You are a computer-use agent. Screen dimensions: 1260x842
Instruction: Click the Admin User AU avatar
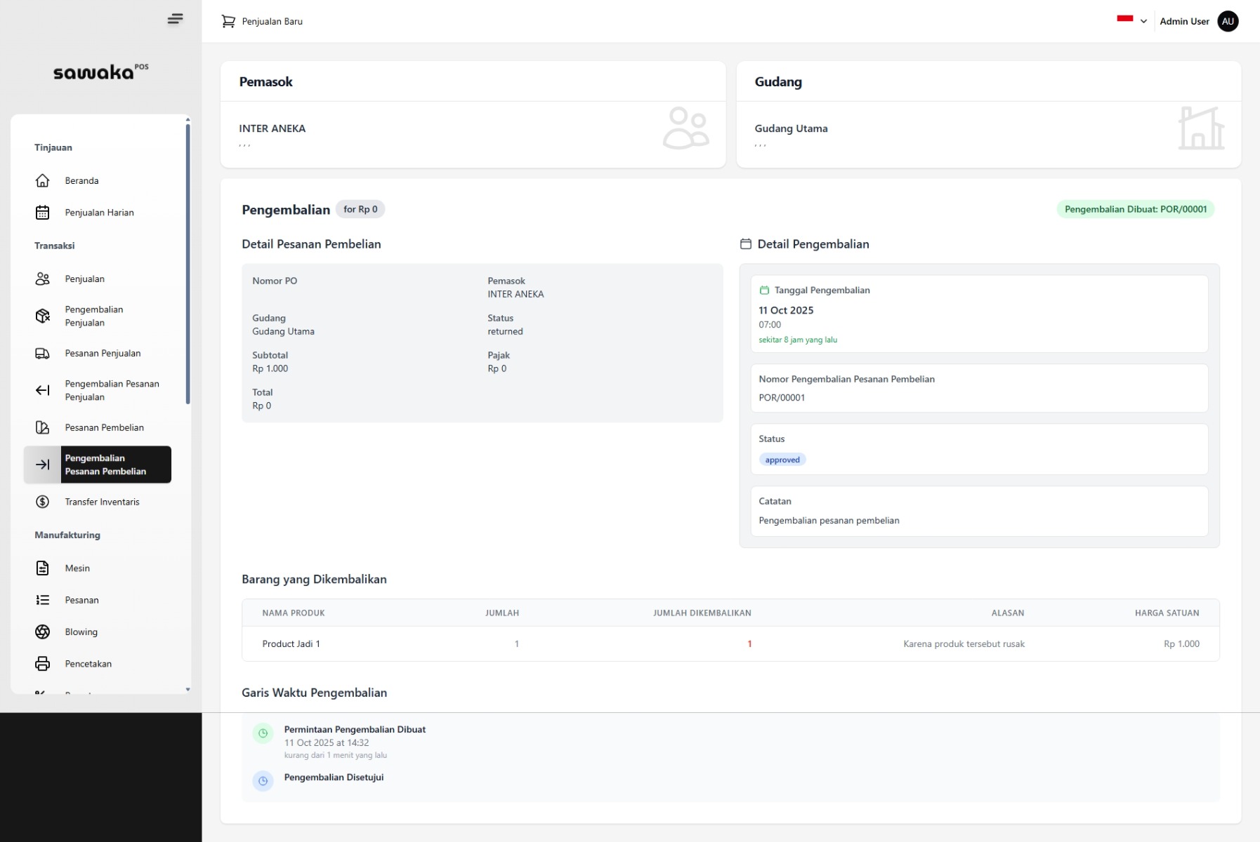coord(1228,22)
